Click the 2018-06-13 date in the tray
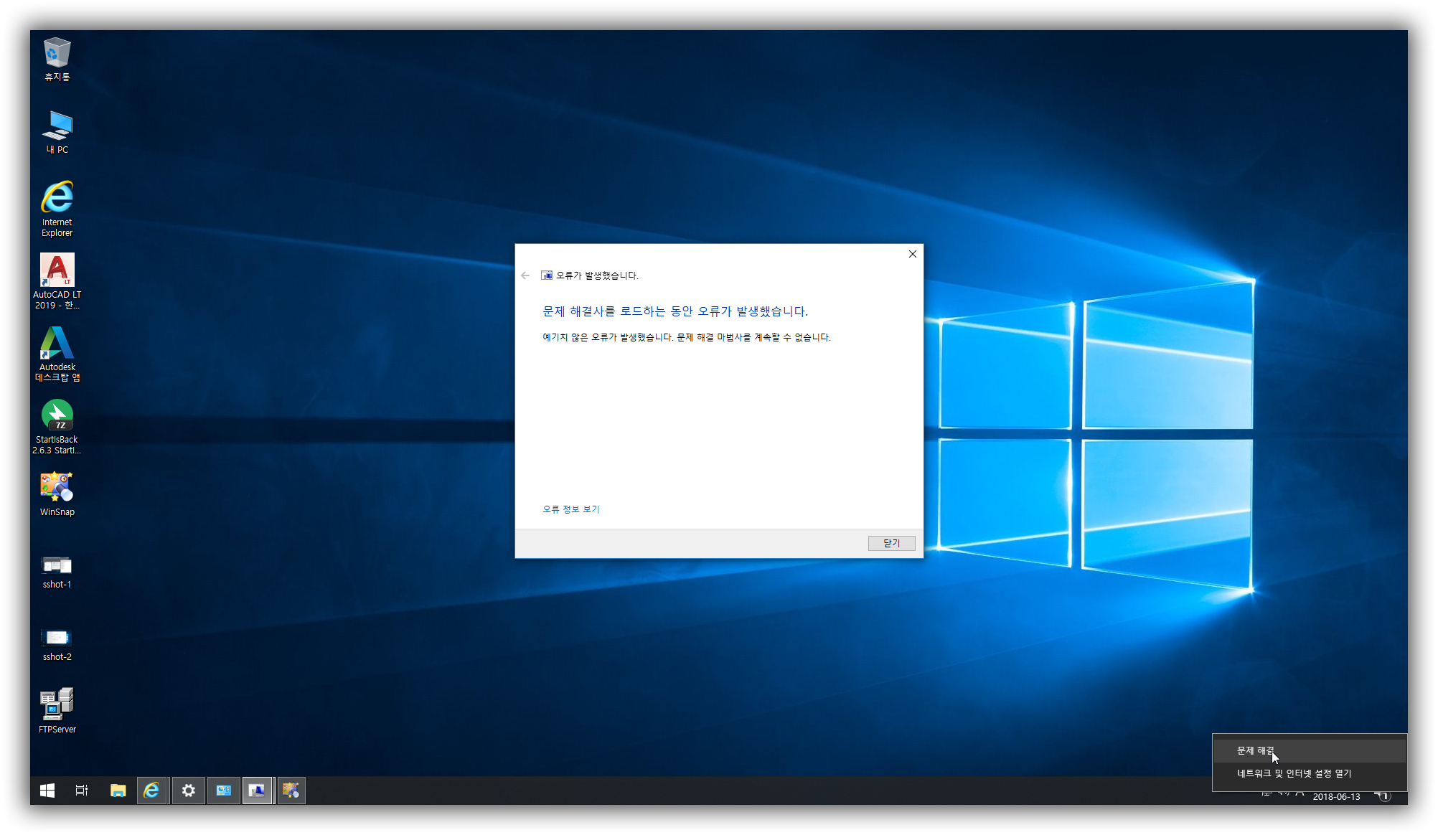This screenshot has height=835, width=1438. 1336,797
